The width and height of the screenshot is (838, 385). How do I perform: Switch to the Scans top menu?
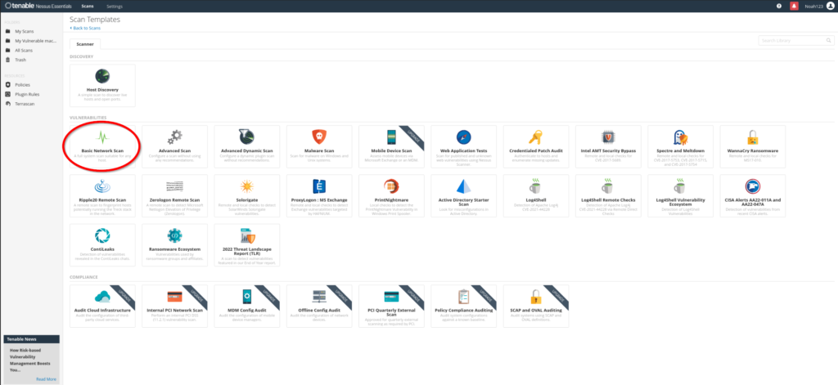(x=88, y=7)
